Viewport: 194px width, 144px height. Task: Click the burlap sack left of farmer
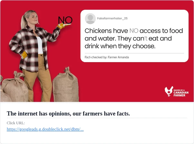(x=15, y=87)
